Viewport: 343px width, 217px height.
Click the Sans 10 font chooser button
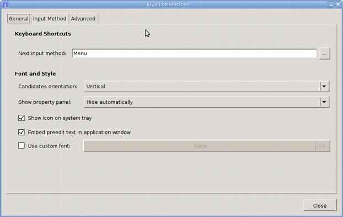click(206, 146)
